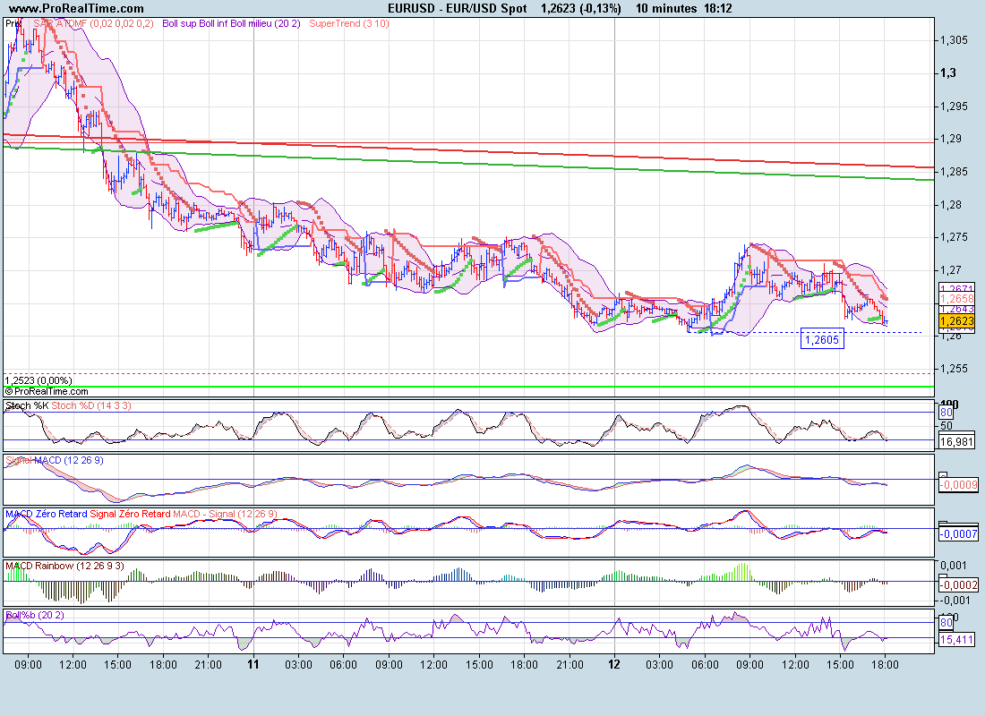
Task: Select the EURUSD - EUR/USD Spot chart title
Action: click(458, 8)
